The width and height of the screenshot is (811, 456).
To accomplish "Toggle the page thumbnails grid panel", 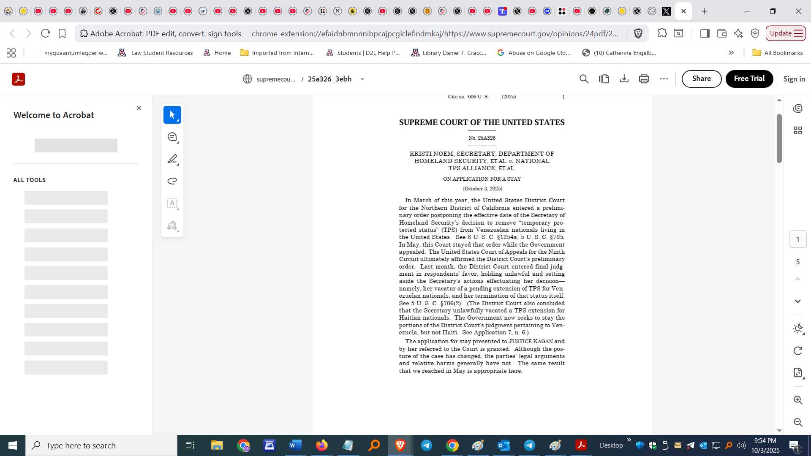I will click(x=797, y=130).
